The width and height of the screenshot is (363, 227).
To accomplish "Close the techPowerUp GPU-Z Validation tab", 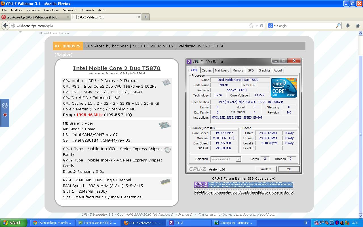I will [x=68, y=17].
